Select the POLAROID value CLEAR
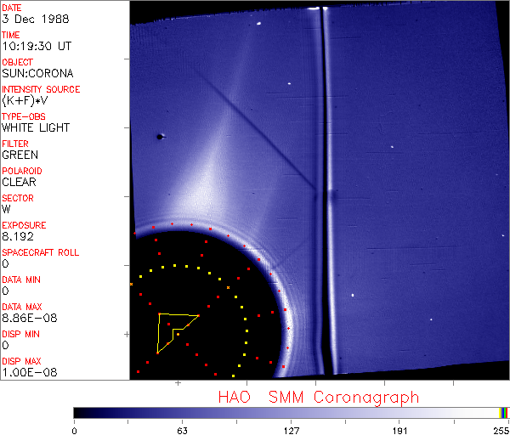Image resolution: width=510 pixels, height=435 pixels. [19, 182]
